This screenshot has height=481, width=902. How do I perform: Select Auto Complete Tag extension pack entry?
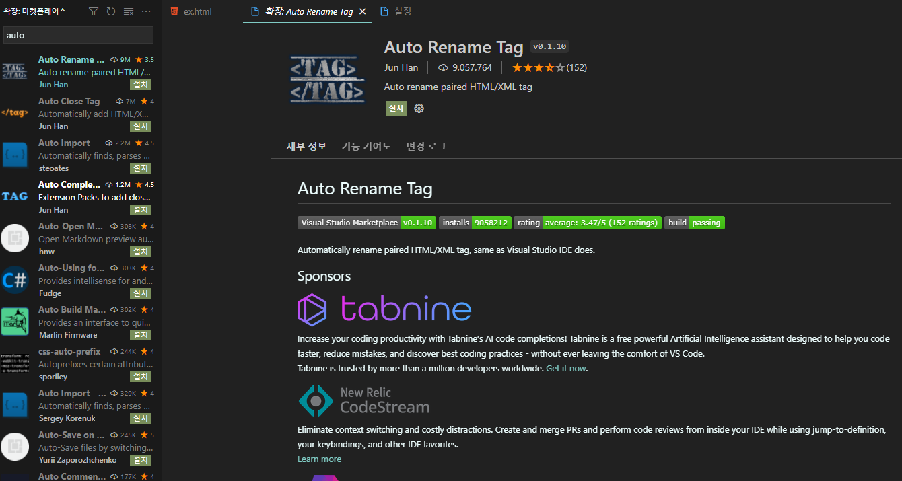point(81,197)
